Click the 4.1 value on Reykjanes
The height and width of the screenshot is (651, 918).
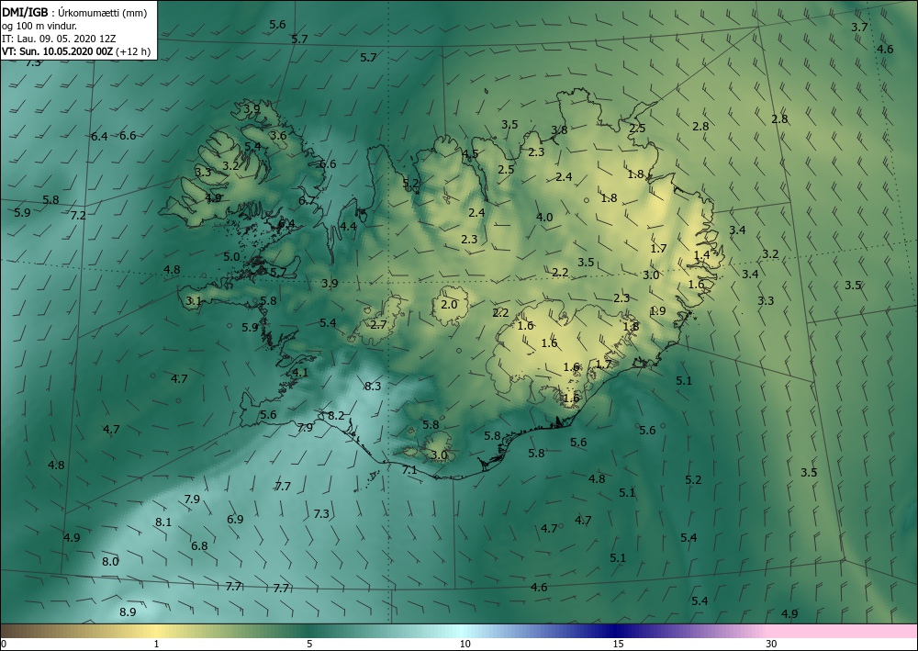click(300, 373)
